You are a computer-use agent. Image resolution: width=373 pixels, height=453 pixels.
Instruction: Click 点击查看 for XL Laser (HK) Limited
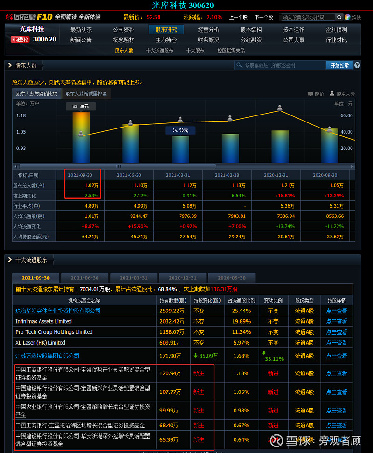pyautogui.click(x=337, y=343)
